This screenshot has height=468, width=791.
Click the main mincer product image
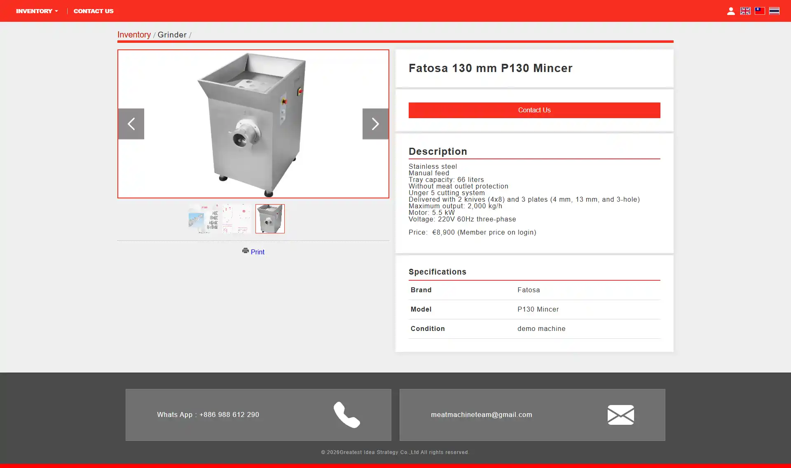(x=253, y=124)
